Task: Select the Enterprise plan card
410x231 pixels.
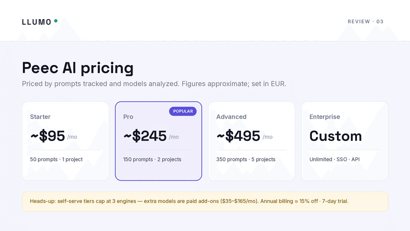Action: (x=344, y=141)
